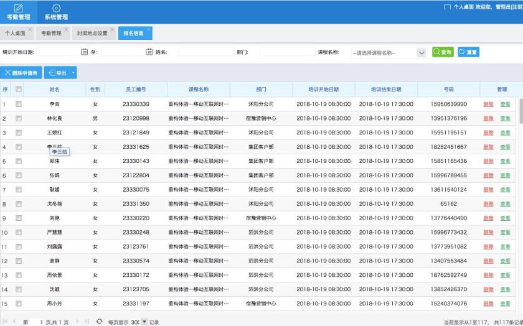Click 查看 link for 沈颖

(x=506, y=289)
